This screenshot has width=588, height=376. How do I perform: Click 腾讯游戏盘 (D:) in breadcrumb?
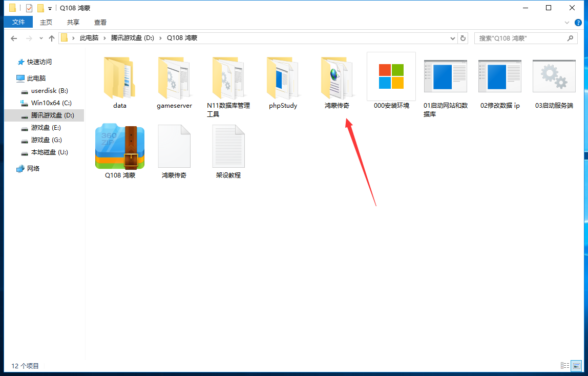(132, 38)
